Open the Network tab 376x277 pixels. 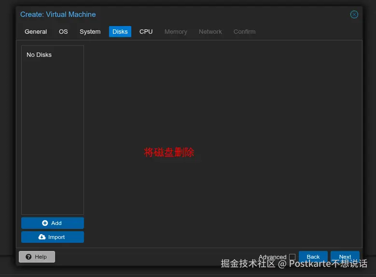pyautogui.click(x=210, y=32)
